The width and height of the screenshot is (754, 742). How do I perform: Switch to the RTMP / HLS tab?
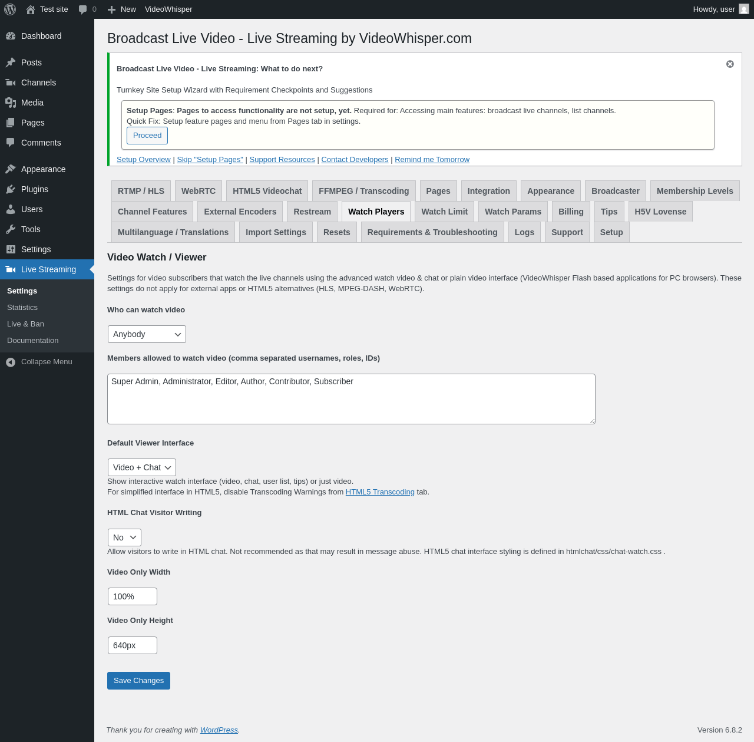tap(141, 191)
